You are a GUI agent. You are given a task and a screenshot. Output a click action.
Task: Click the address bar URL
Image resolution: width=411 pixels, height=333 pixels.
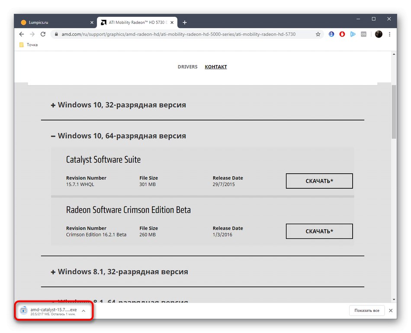point(179,34)
